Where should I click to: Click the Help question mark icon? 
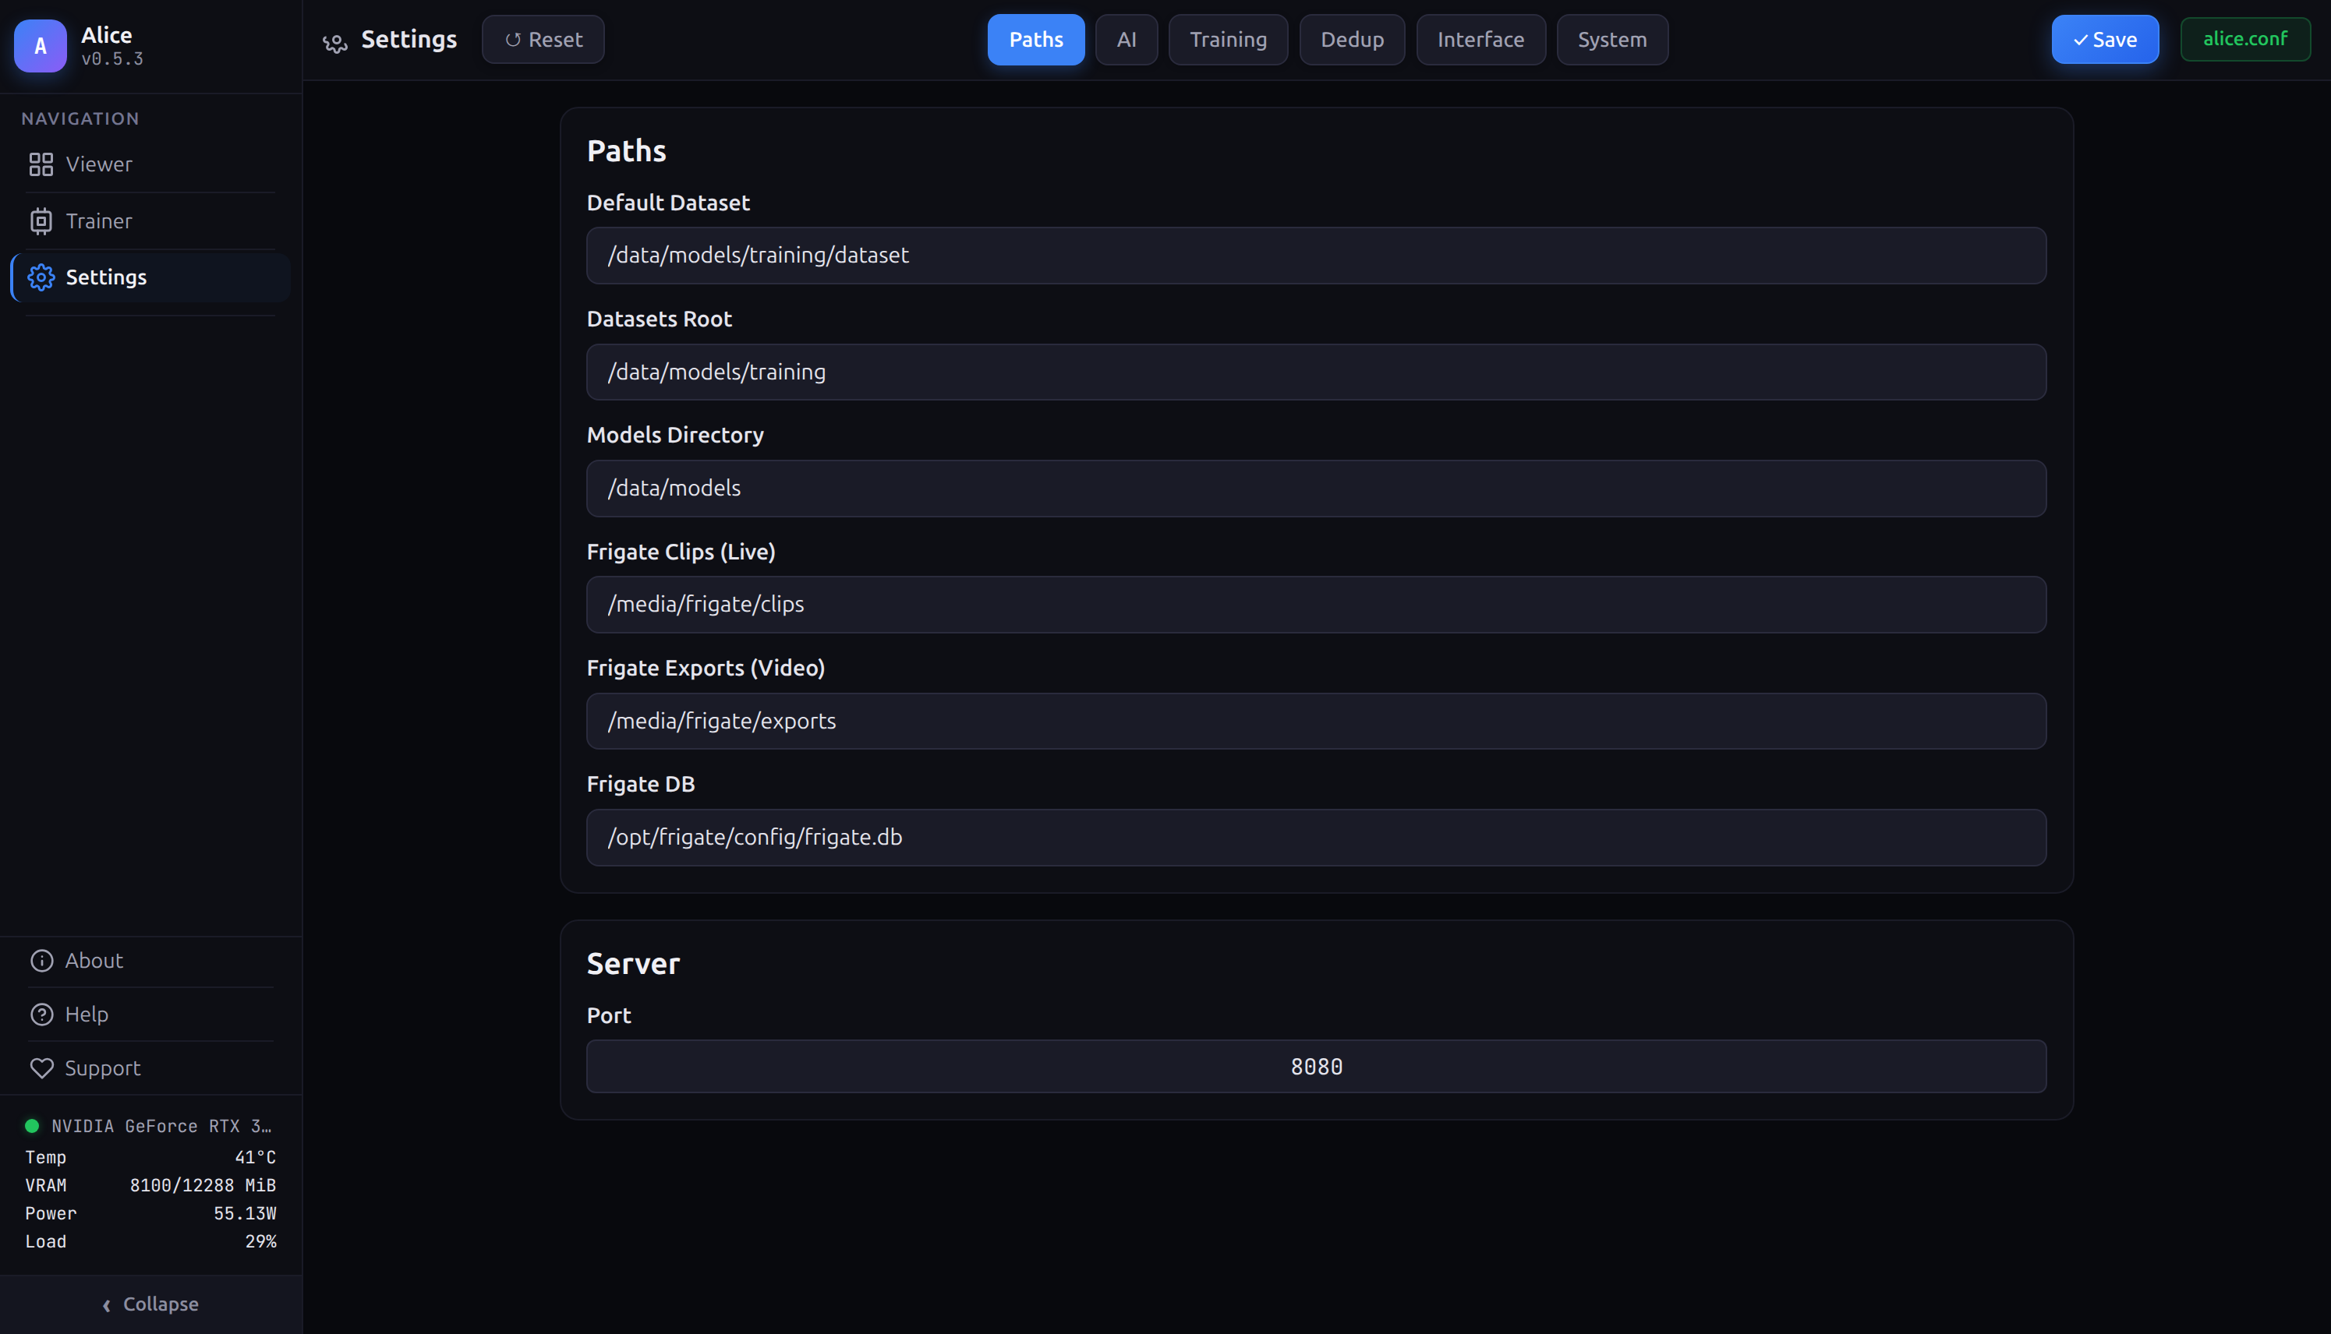(x=42, y=1013)
